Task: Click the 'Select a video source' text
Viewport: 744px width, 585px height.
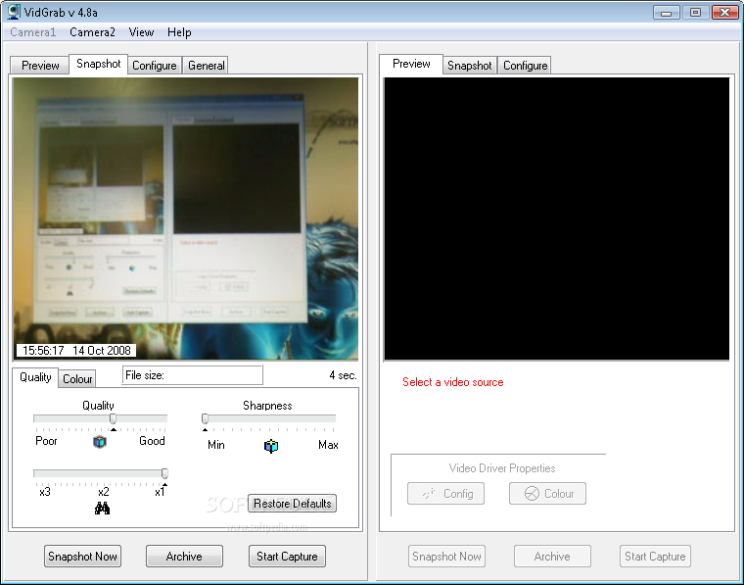Action: click(x=452, y=382)
